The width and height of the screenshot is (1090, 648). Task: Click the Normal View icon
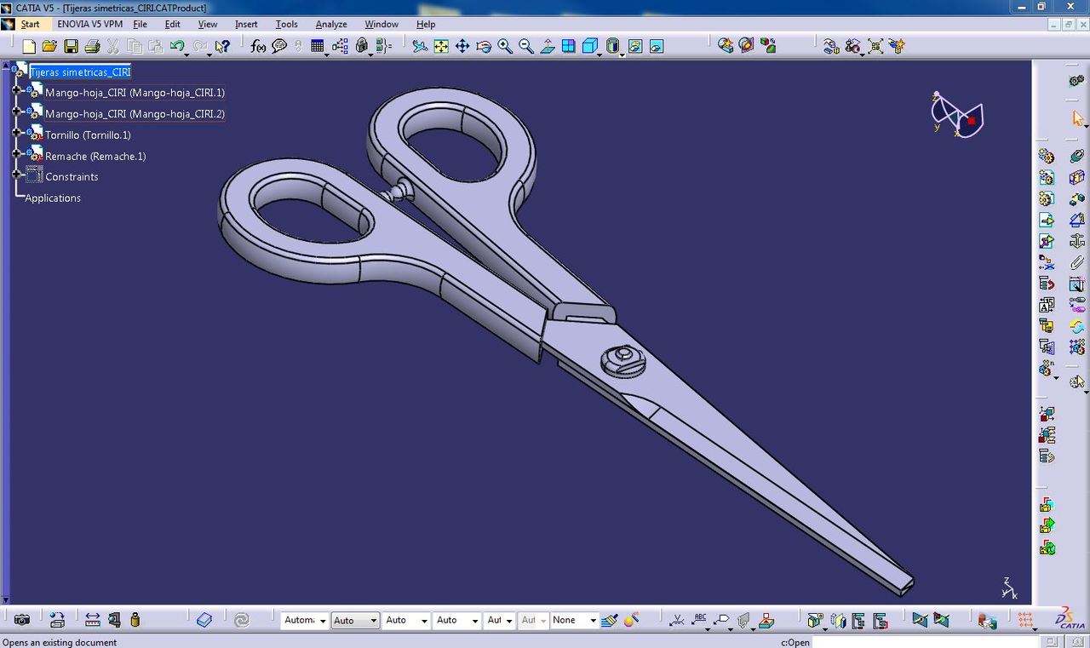point(548,46)
